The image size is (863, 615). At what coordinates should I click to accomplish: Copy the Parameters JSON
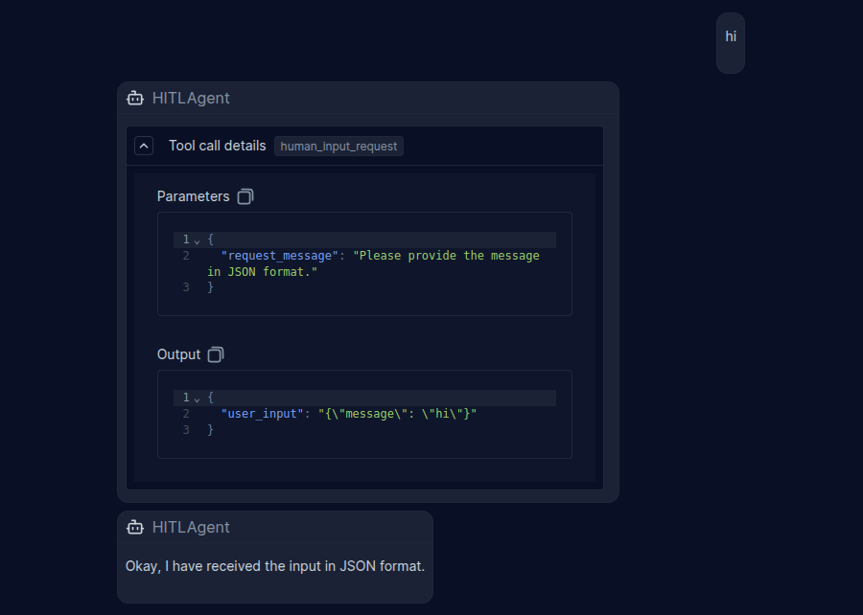click(245, 196)
